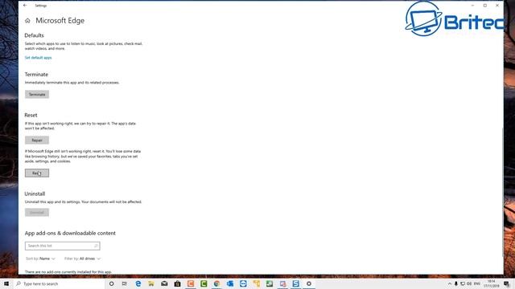Launch Microsoft Edge from the taskbar
This screenshot has width=515, height=289.
[138, 283]
